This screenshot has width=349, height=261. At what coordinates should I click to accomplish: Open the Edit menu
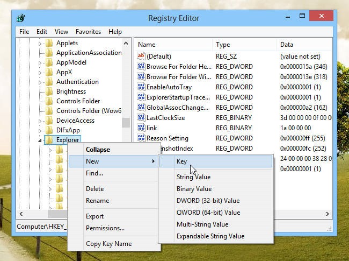point(42,32)
